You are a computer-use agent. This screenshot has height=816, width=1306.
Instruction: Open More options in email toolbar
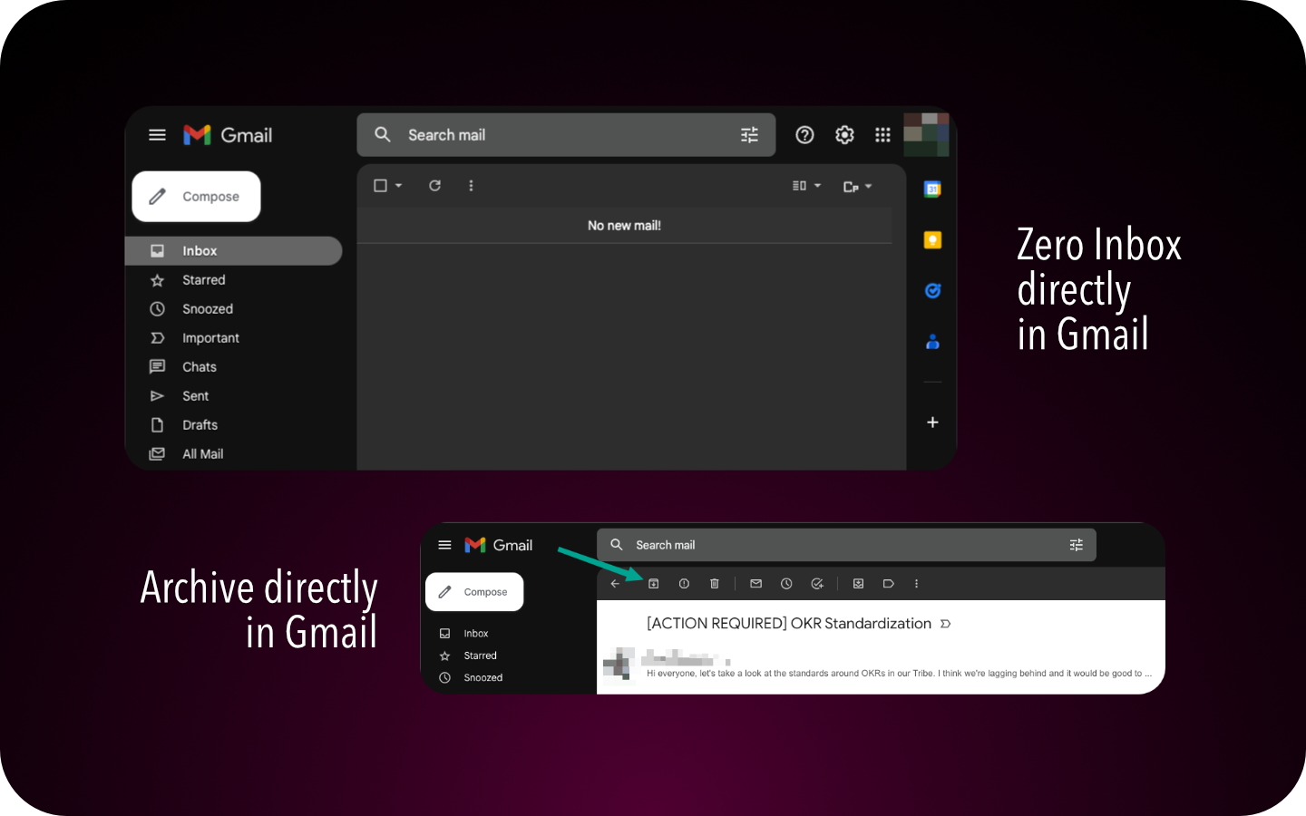(x=916, y=584)
